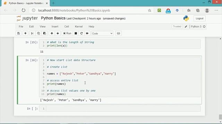Click the comment '# Access list values one by one'

click(71, 91)
